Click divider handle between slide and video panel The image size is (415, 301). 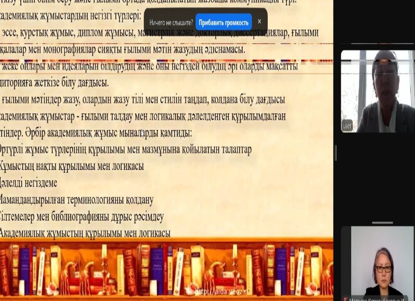click(336, 153)
